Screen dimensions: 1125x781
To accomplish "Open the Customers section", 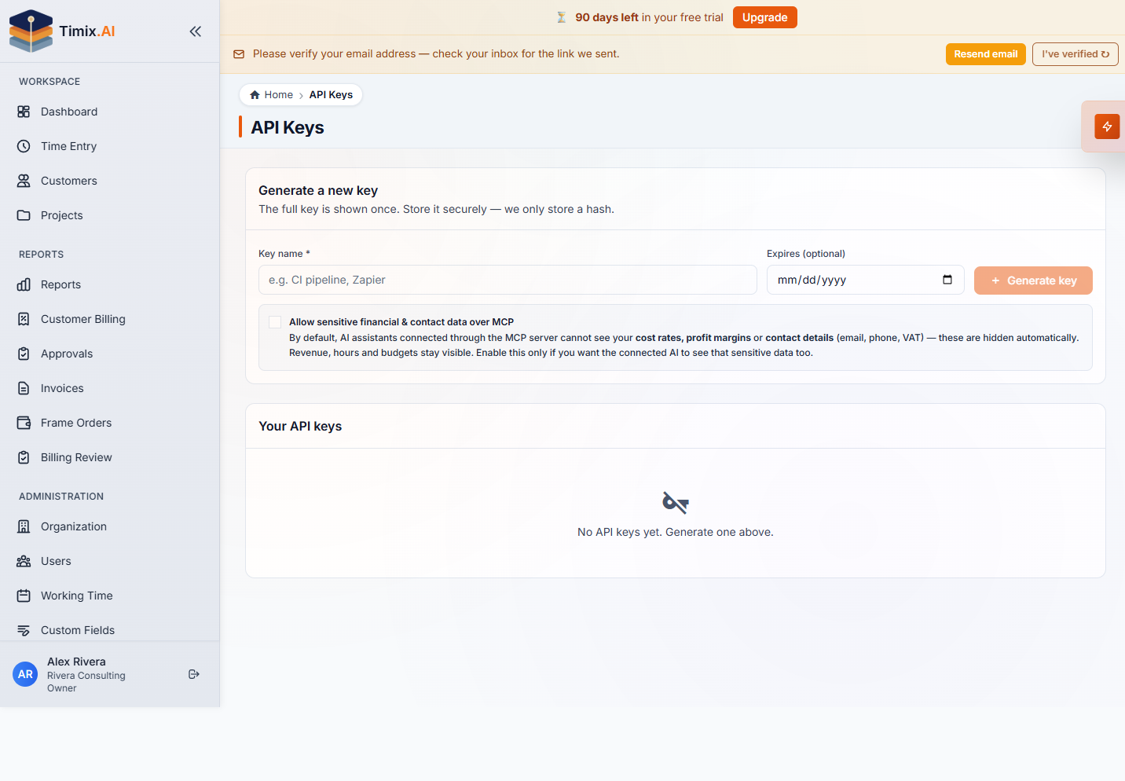I will (x=110, y=181).
